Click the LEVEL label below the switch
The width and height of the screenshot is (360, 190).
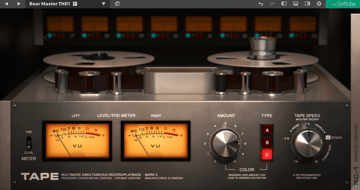click(29, 153)
